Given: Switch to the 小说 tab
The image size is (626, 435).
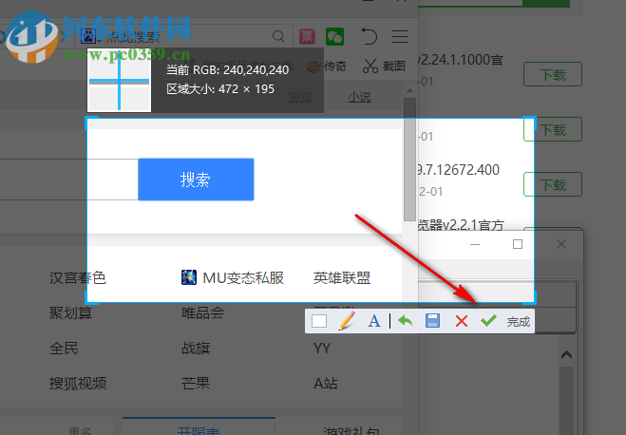Looking at the screenshot, I should click(359, 96).
